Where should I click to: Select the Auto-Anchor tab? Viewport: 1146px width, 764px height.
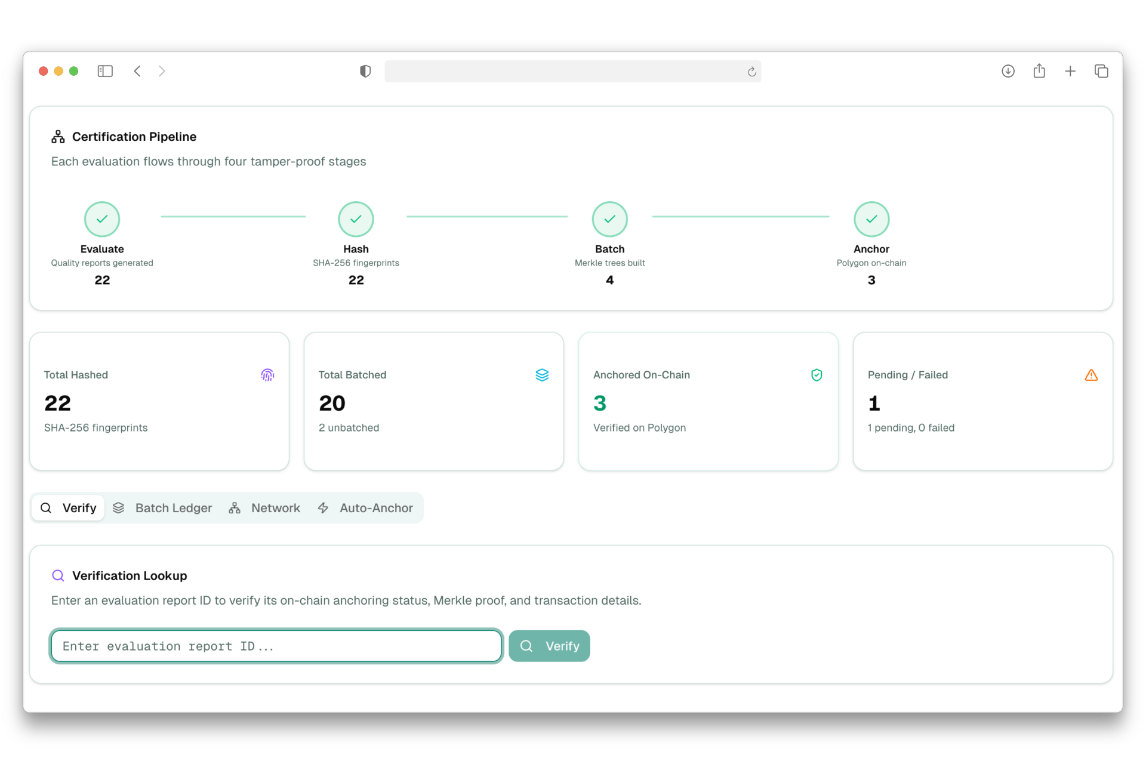(365, 508)
